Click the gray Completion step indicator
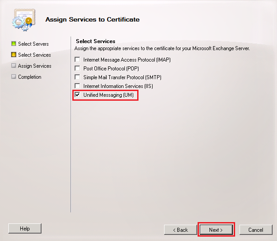Screen dimensions: 277x241 click(x=14, y=77)
